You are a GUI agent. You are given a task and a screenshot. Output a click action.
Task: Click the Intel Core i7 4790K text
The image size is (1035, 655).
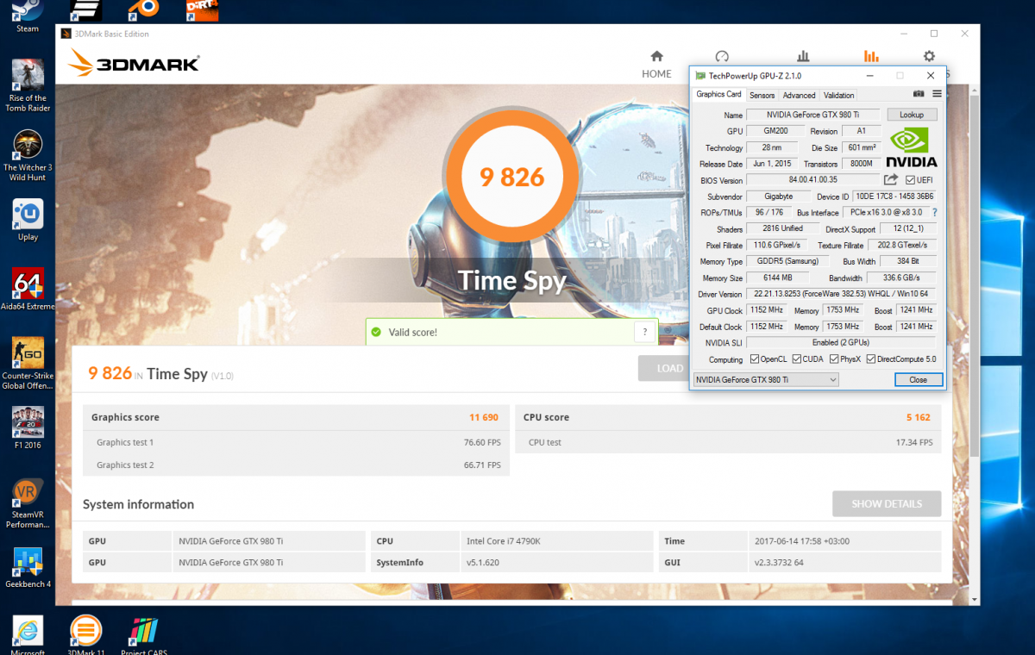click(504, 541)
